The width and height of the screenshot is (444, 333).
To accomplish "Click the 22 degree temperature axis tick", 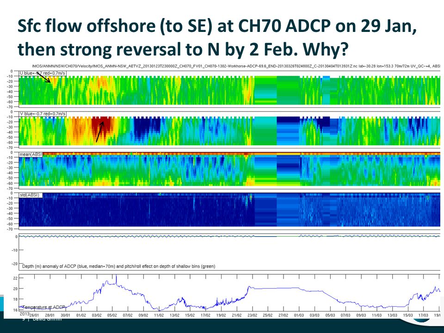I will 15,278.
